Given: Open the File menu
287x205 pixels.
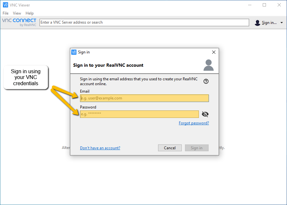Looking at the screenshot, I should coord(6,13).
